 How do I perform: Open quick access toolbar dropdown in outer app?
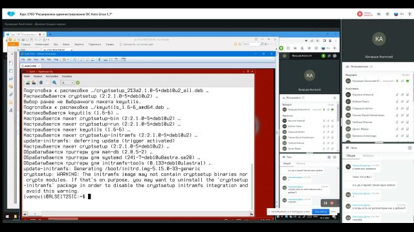click(x=48, y=40)
